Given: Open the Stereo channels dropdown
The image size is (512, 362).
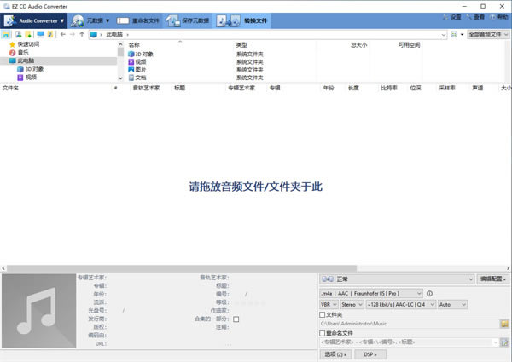Looking at the screenshot, I should [352, 305].
